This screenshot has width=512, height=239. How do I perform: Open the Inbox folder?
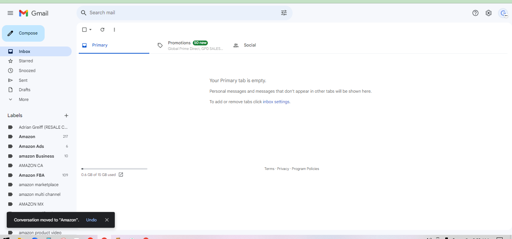(x=36, y=51)
